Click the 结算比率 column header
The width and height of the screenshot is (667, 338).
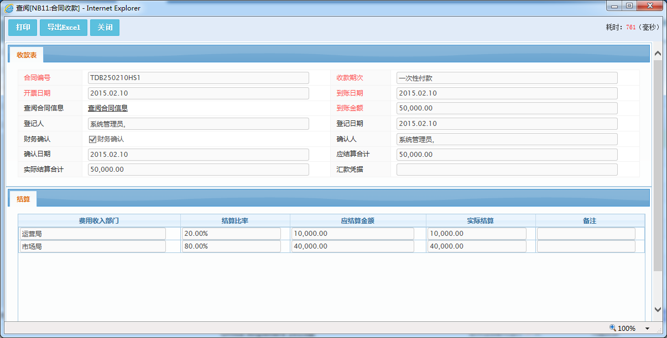(x=235, y=221)
